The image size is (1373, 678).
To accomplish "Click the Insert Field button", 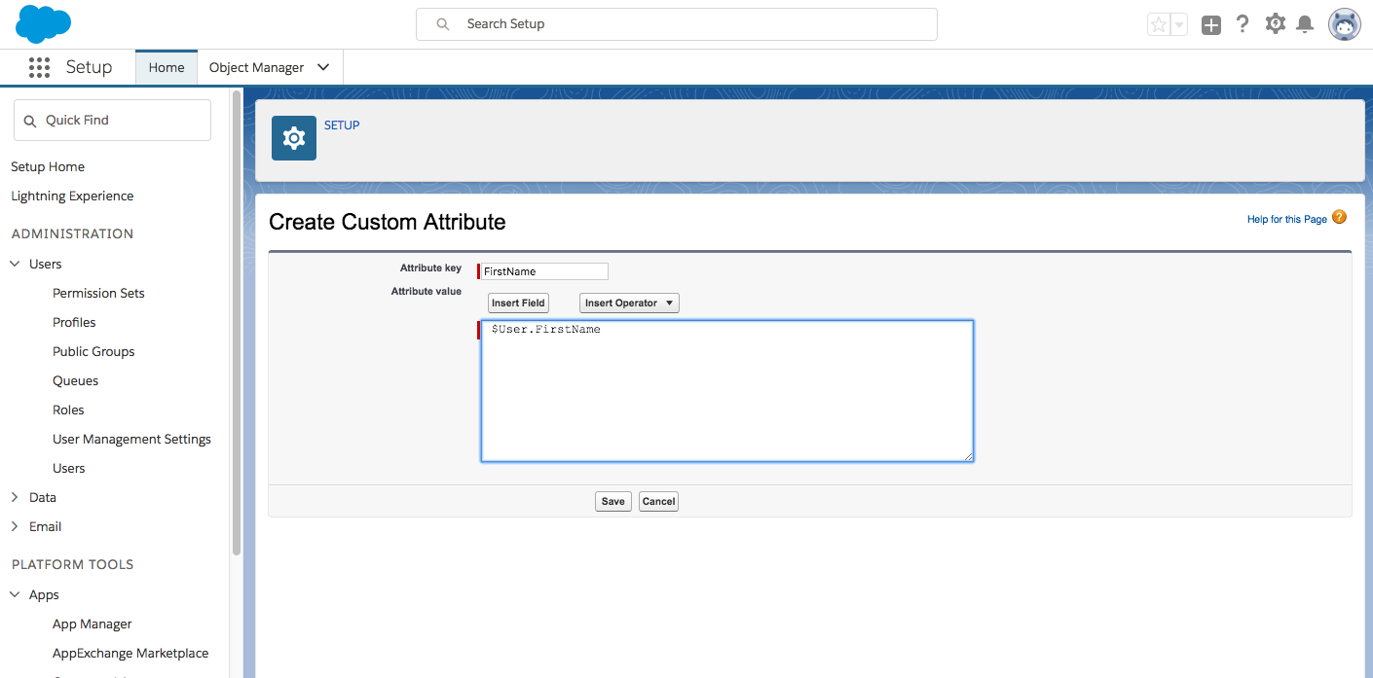I will pos(518,303).
